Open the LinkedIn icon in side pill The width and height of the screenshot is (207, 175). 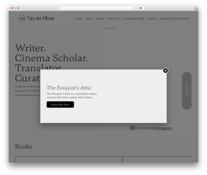[187, 87]
